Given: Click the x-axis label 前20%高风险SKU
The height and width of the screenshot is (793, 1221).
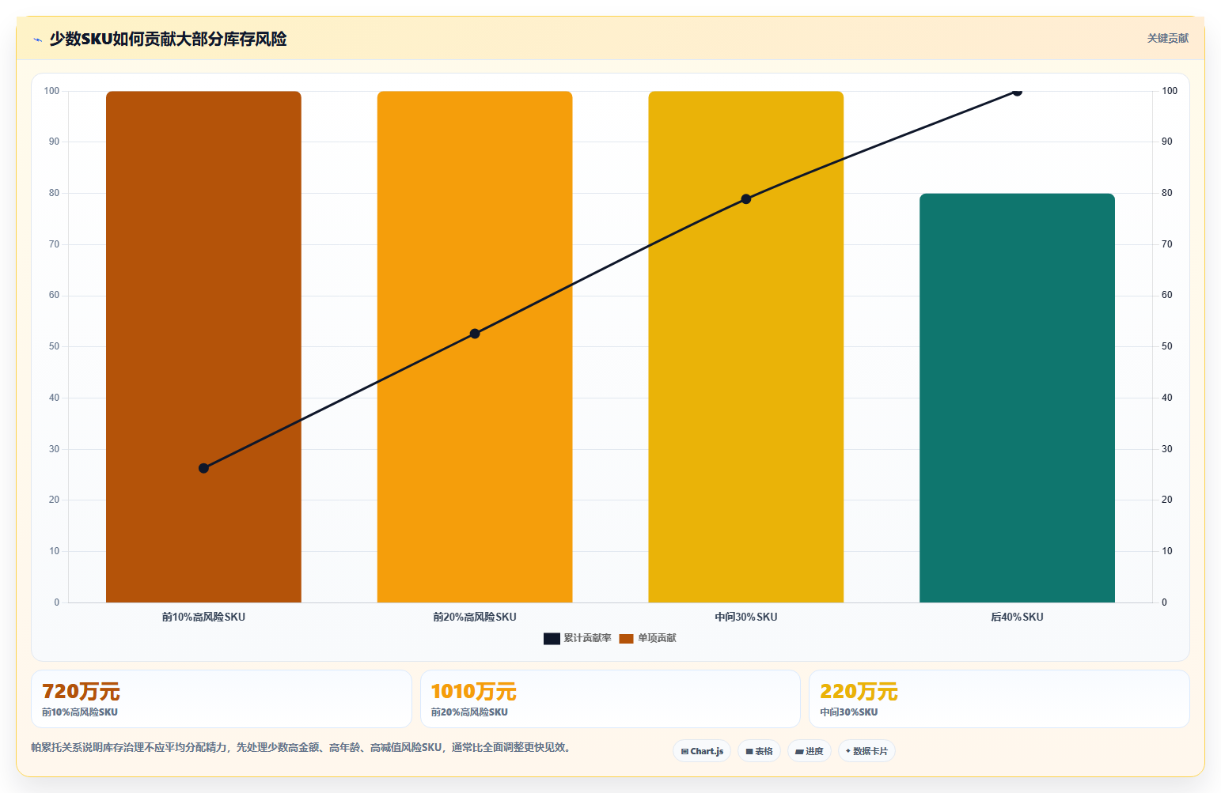Looking at the screenshot, I should [x=475, y=617].
